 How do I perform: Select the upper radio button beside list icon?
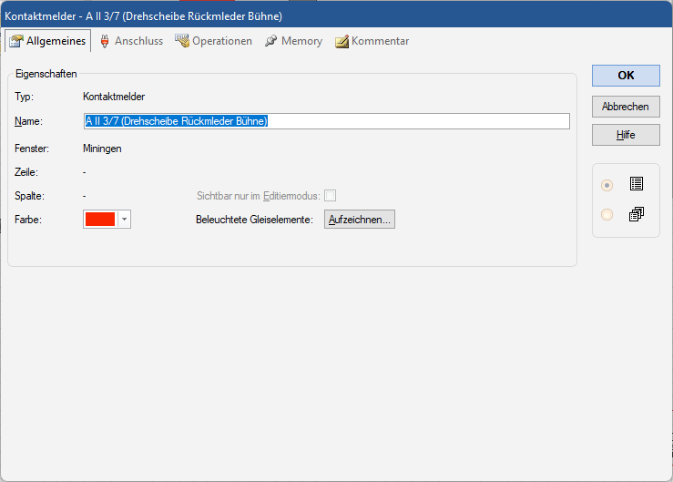(x=607, y=185)
